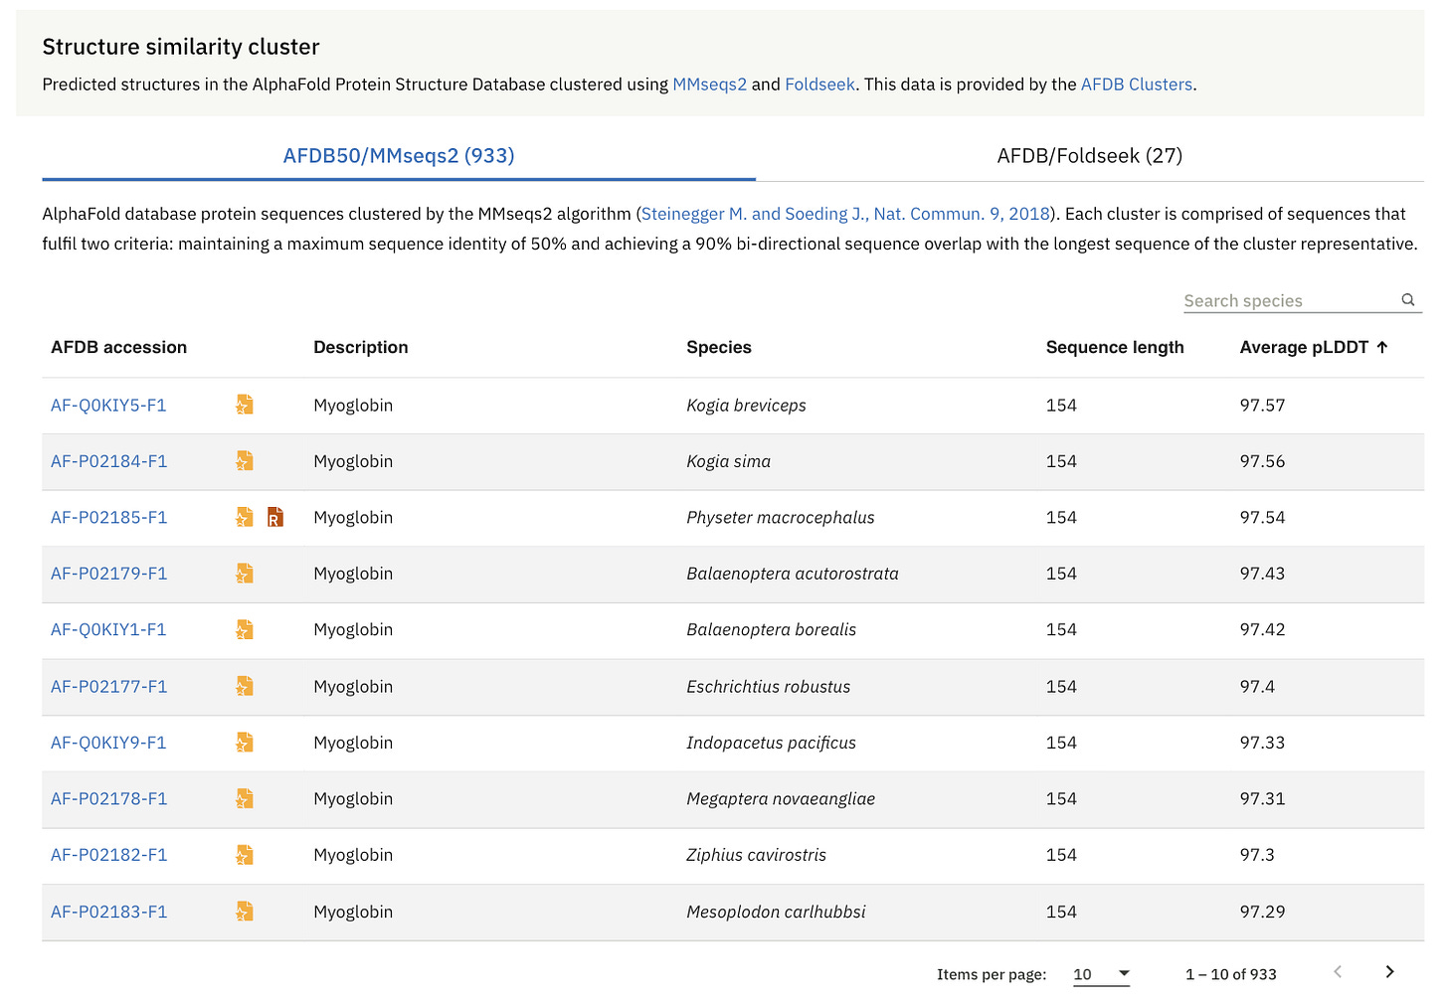Open the AF-P02185-F1 accession link
This screenshot has height=1003, width=1448.
(109, 518)
